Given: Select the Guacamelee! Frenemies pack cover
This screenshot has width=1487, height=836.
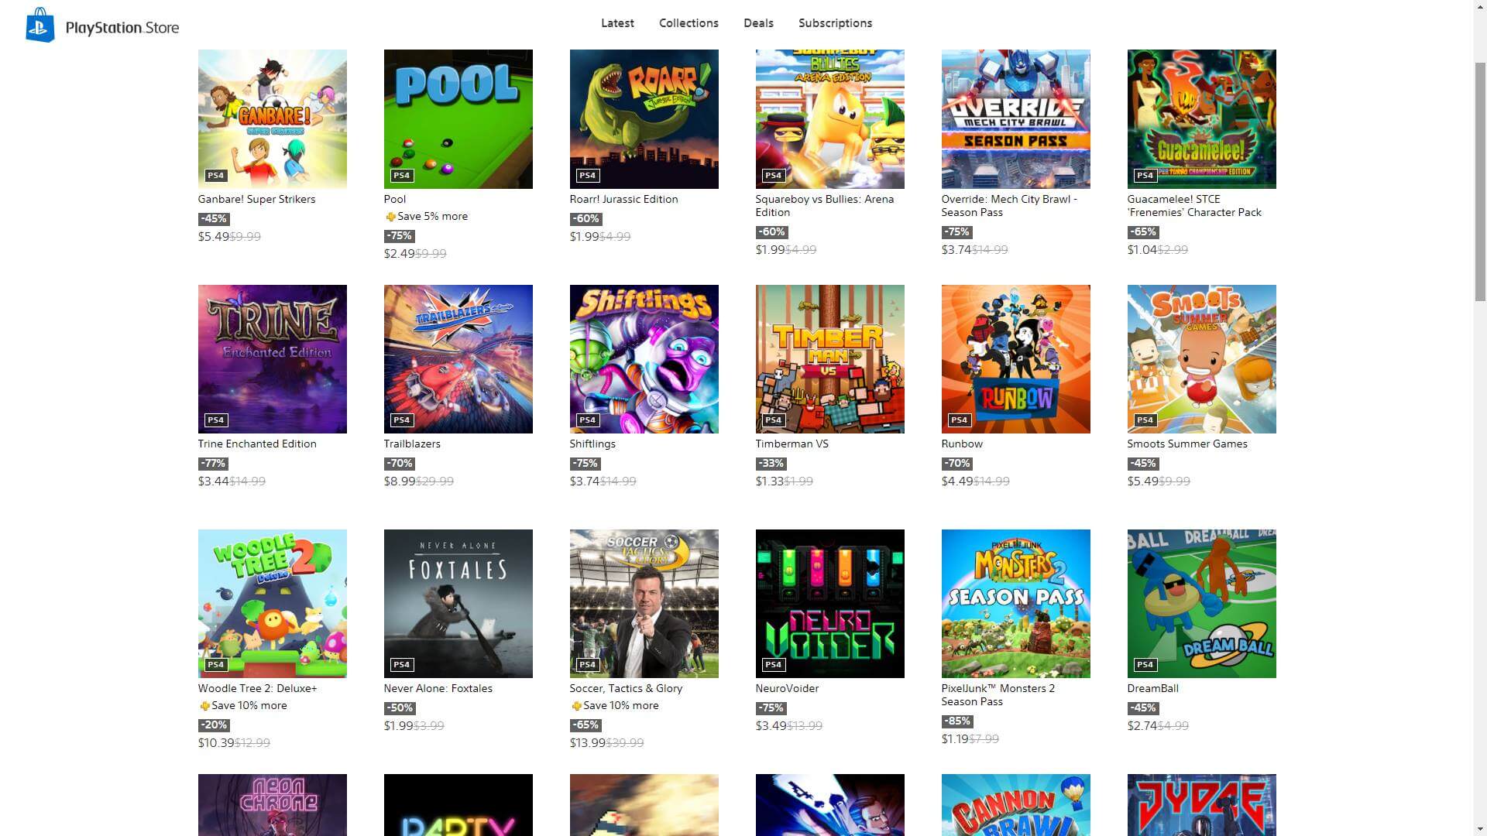Looking at the screenshot, I should (1201, 118).
